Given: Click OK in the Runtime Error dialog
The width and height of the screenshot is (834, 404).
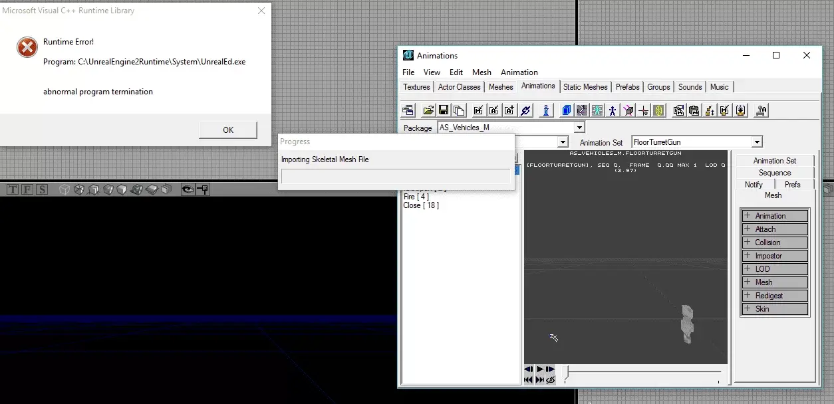Looking at the screenshot, I should 228,130.
